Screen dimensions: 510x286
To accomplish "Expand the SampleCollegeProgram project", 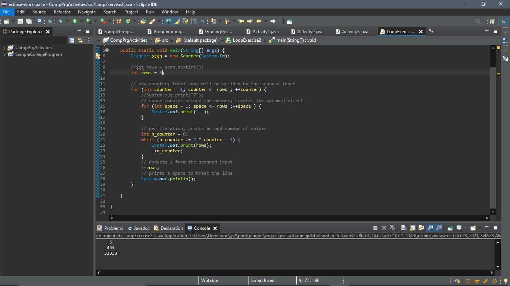I will (4, 55).
